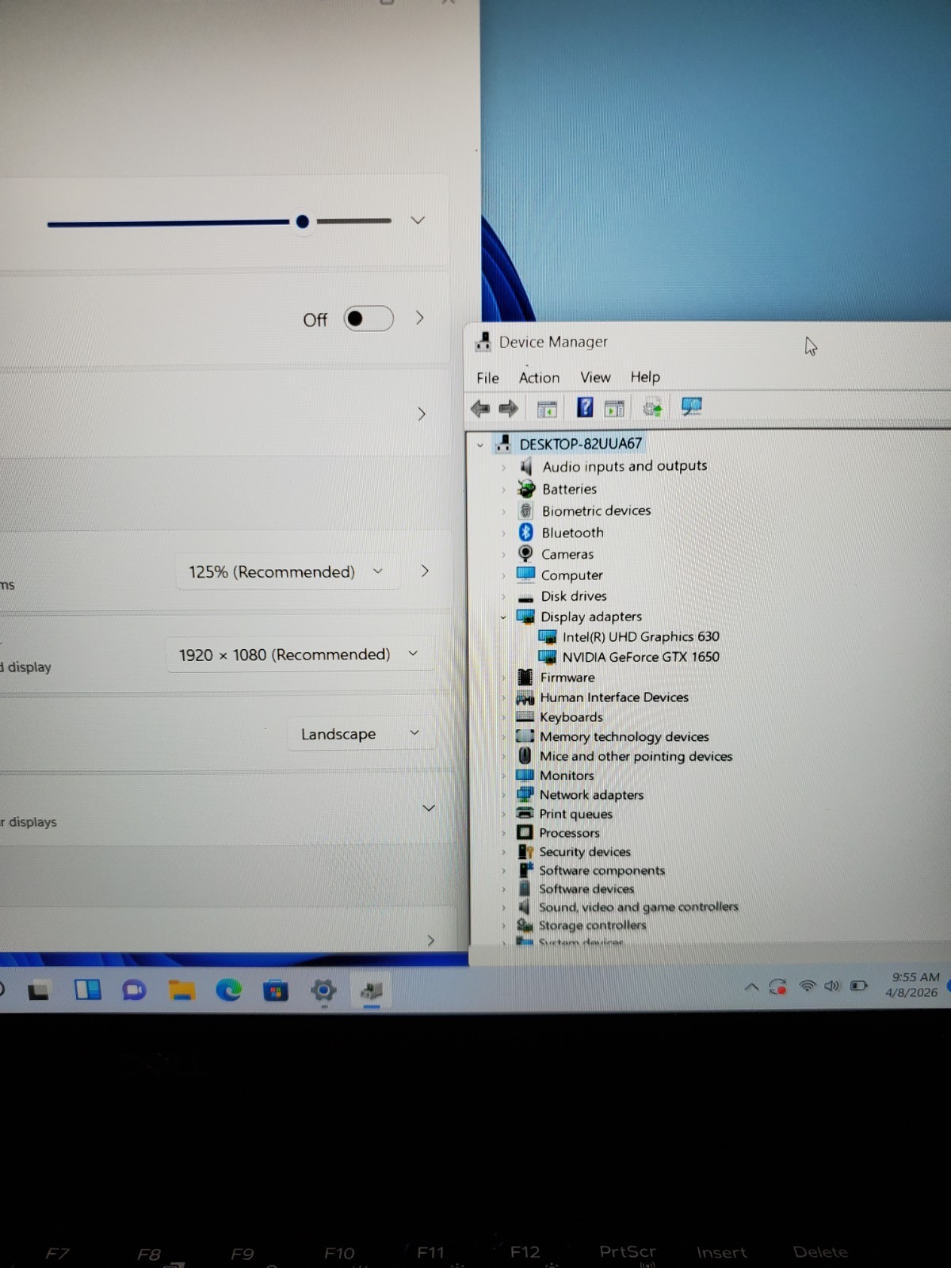
Task: Show hidden tray icons chevron
Action: pos(751,987)
